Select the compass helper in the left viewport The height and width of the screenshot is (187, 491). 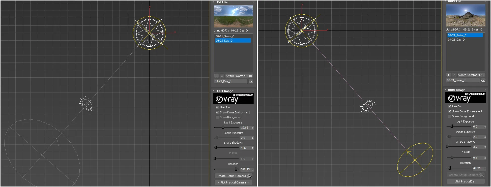[x=150, y=33]
